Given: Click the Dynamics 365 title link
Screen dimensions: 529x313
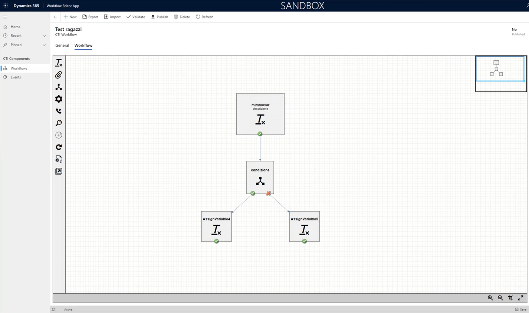Looking at the screenshot, I should [x=26, y=6].
